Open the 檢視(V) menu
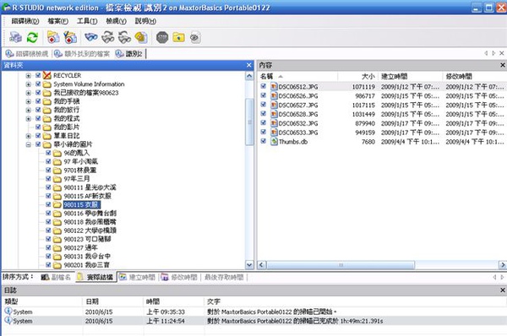This screenshot has height=336, width=507. pyautogui.click(x=116, y=21)
